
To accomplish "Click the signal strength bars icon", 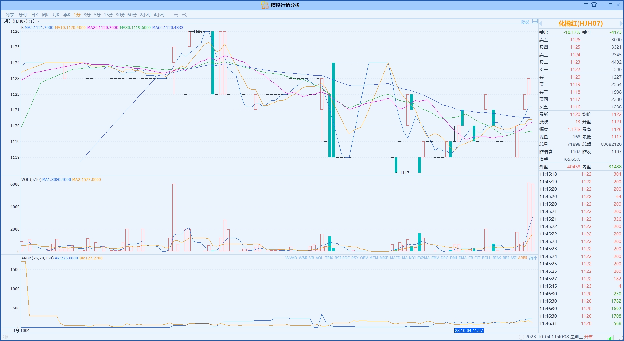I will point(610,337).
